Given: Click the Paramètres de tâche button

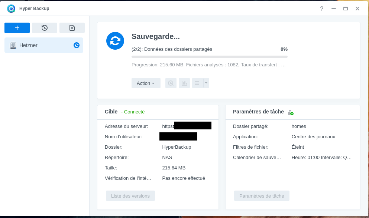Looking at the screenshot, I should [x=262, y=196].
